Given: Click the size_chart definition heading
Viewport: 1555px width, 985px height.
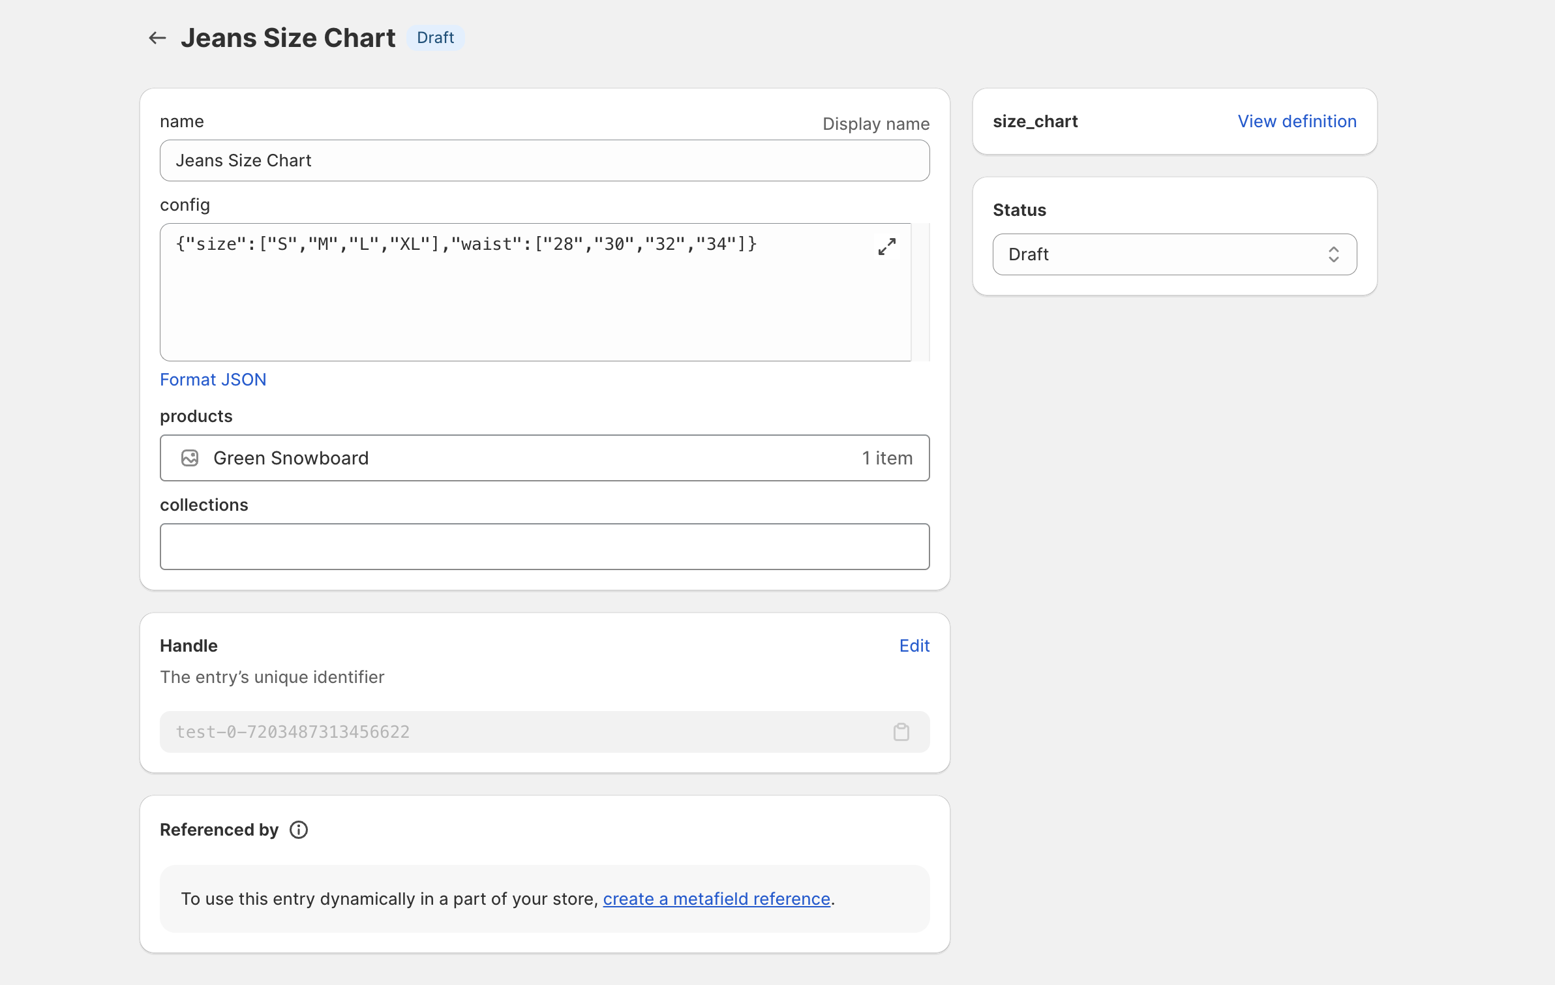Looking at the screenshot, I should pyautogui.click(x=1035, y=121).
